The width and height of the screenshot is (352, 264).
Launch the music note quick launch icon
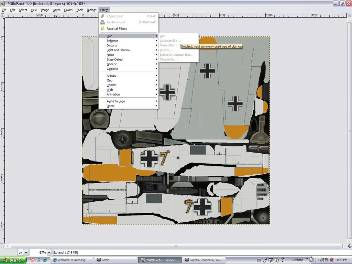coord(38,260)
